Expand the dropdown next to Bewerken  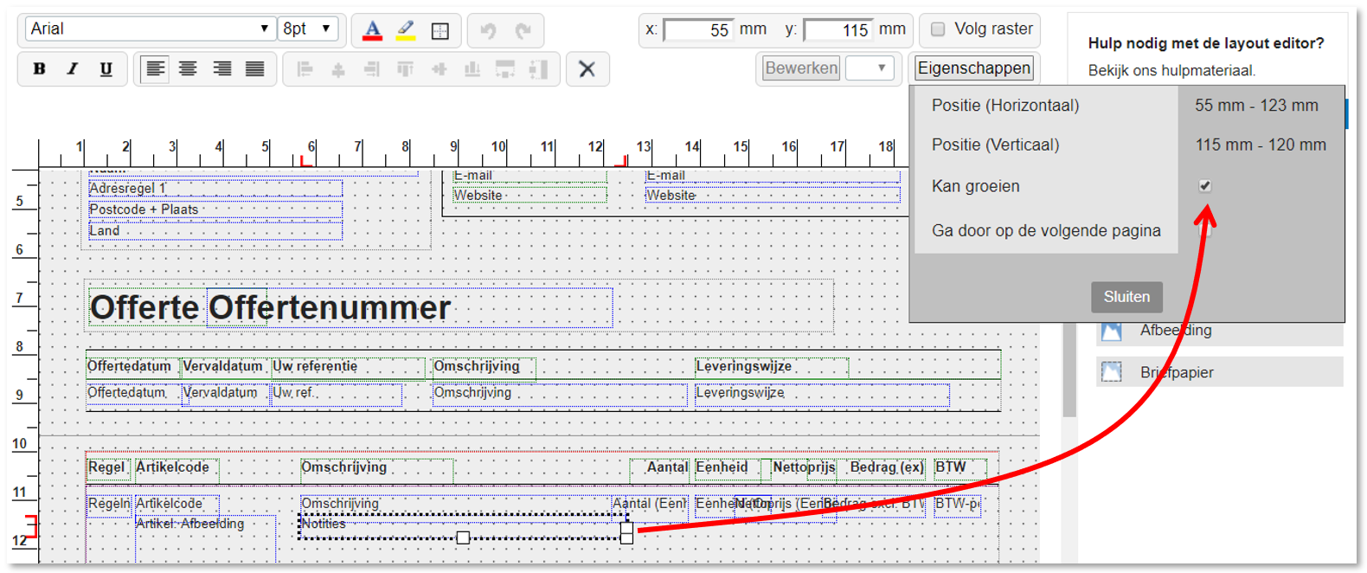(870, 68)
